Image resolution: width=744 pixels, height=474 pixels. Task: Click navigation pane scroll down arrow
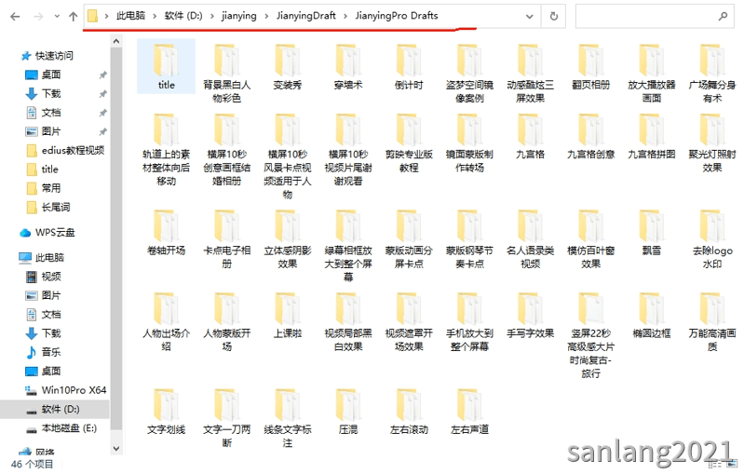pos(116,448)
